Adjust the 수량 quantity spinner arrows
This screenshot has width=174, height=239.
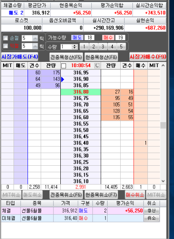pyautogui.click(x=75, y=47)
